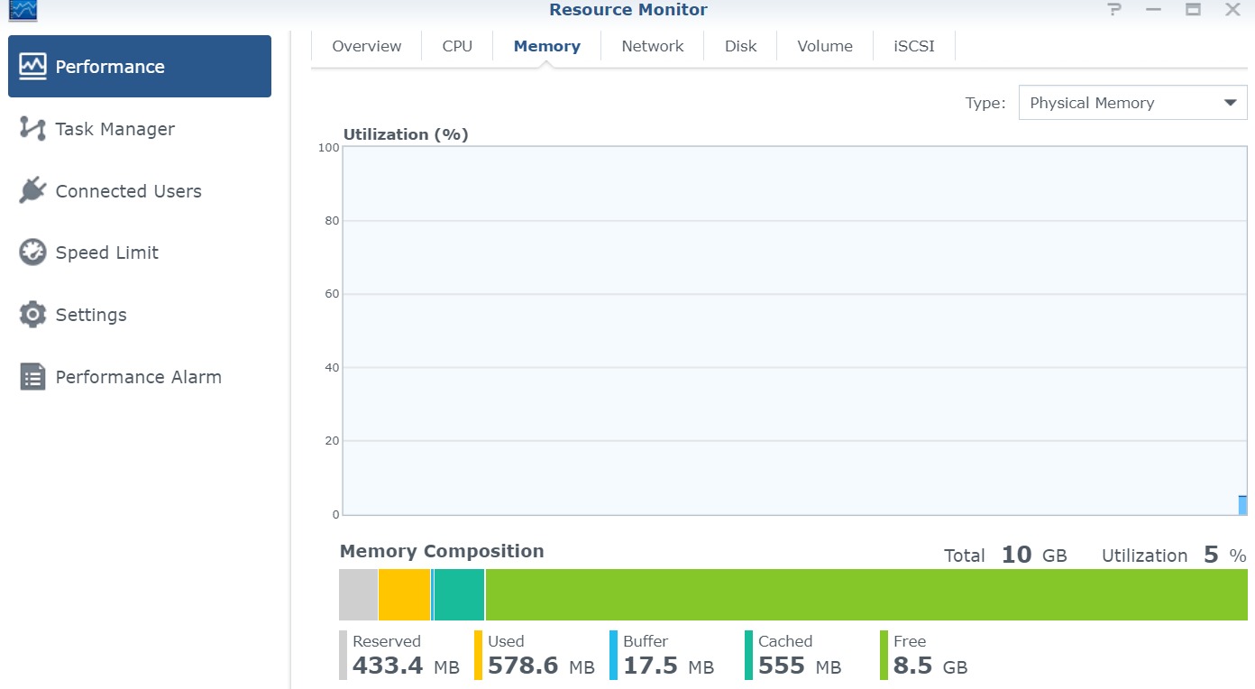Image resolution: width=1255 pixels, height=689 pixels.
Task: Select the Volume tab
Action: pos(824,46)
